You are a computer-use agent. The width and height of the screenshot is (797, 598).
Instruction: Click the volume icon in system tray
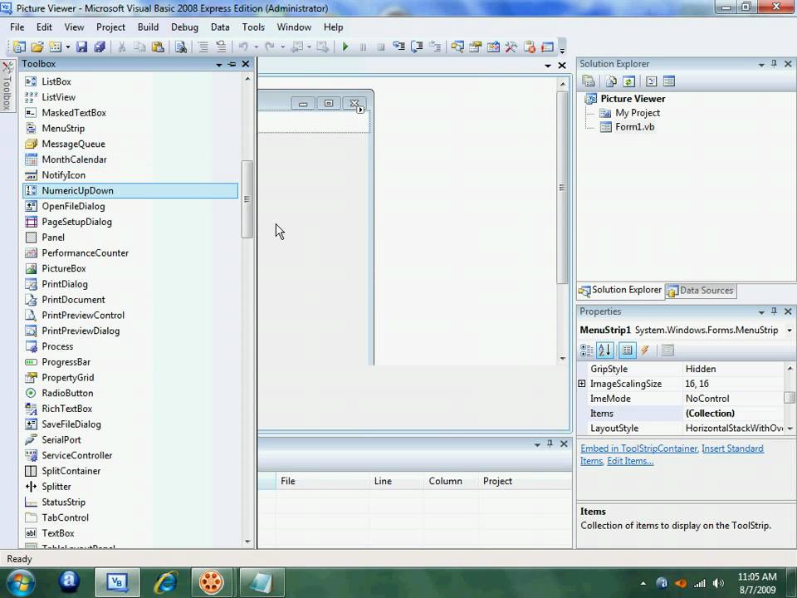718,583
